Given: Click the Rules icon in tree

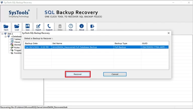Looking at the screenshot, I should (x=12, y=47).
